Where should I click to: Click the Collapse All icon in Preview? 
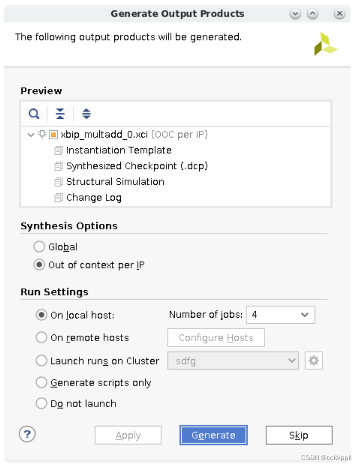[60, 114]
